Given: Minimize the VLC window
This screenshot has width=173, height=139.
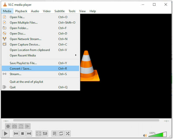Looking at the screenshot, I should coord(143,5).
